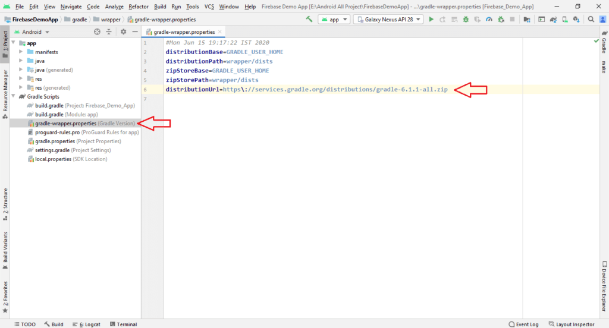
Task: Open the Project Structure icon
Action: [527, 19]
